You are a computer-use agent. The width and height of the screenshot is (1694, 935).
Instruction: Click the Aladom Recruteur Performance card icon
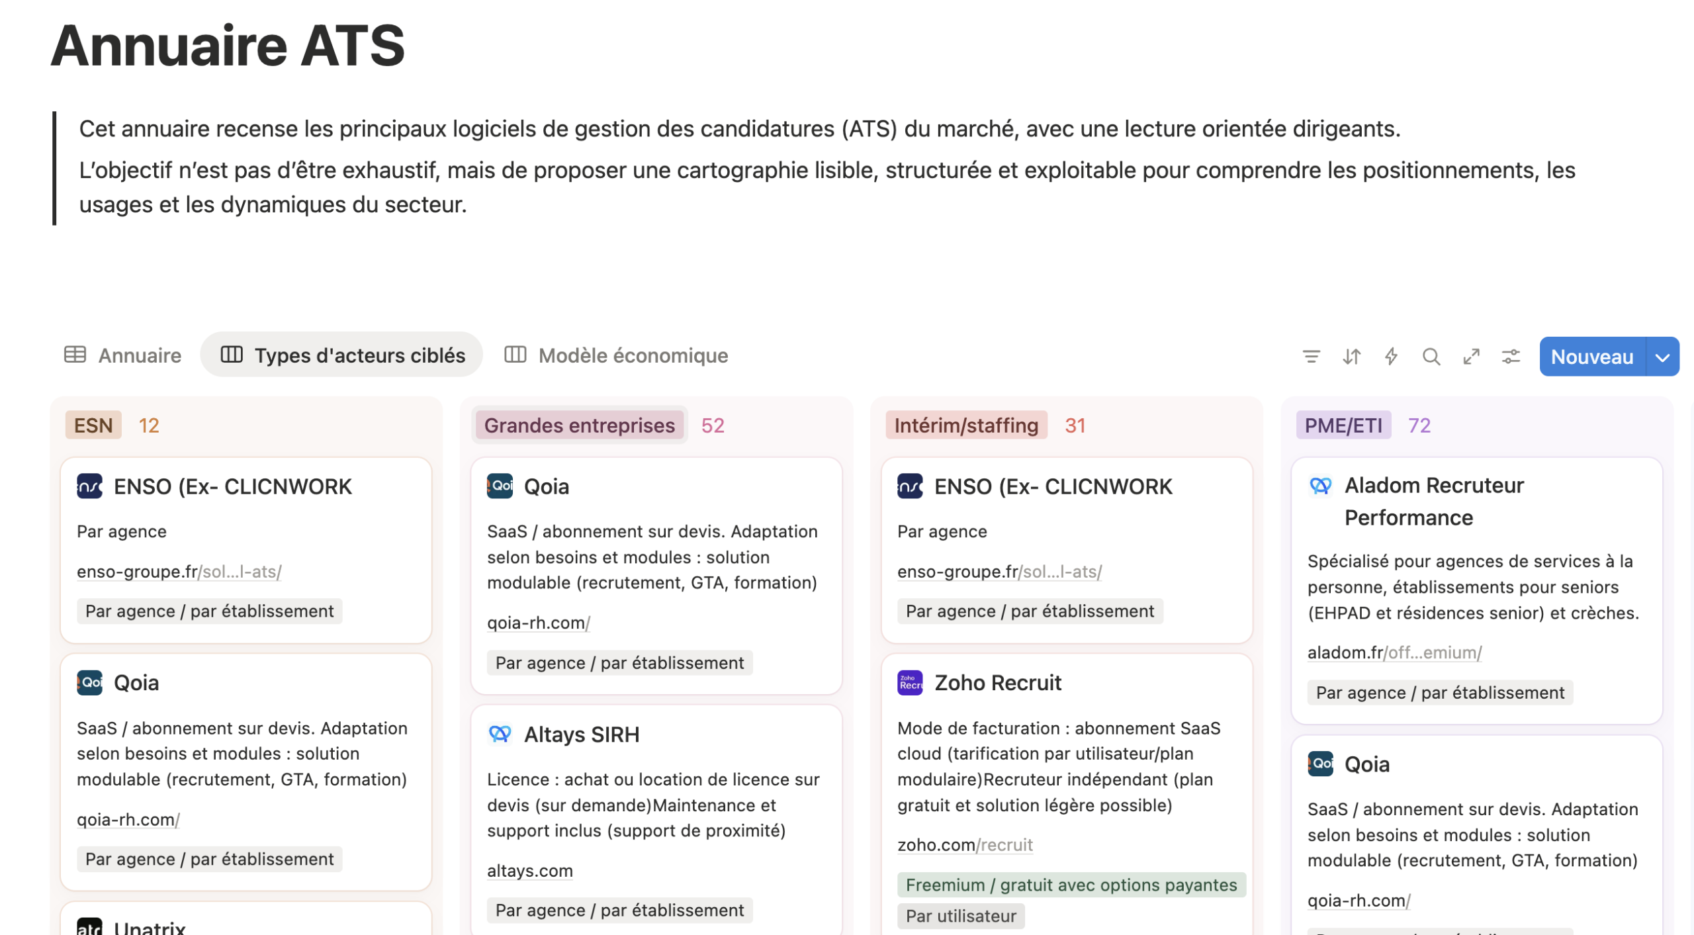(1320, 486)
